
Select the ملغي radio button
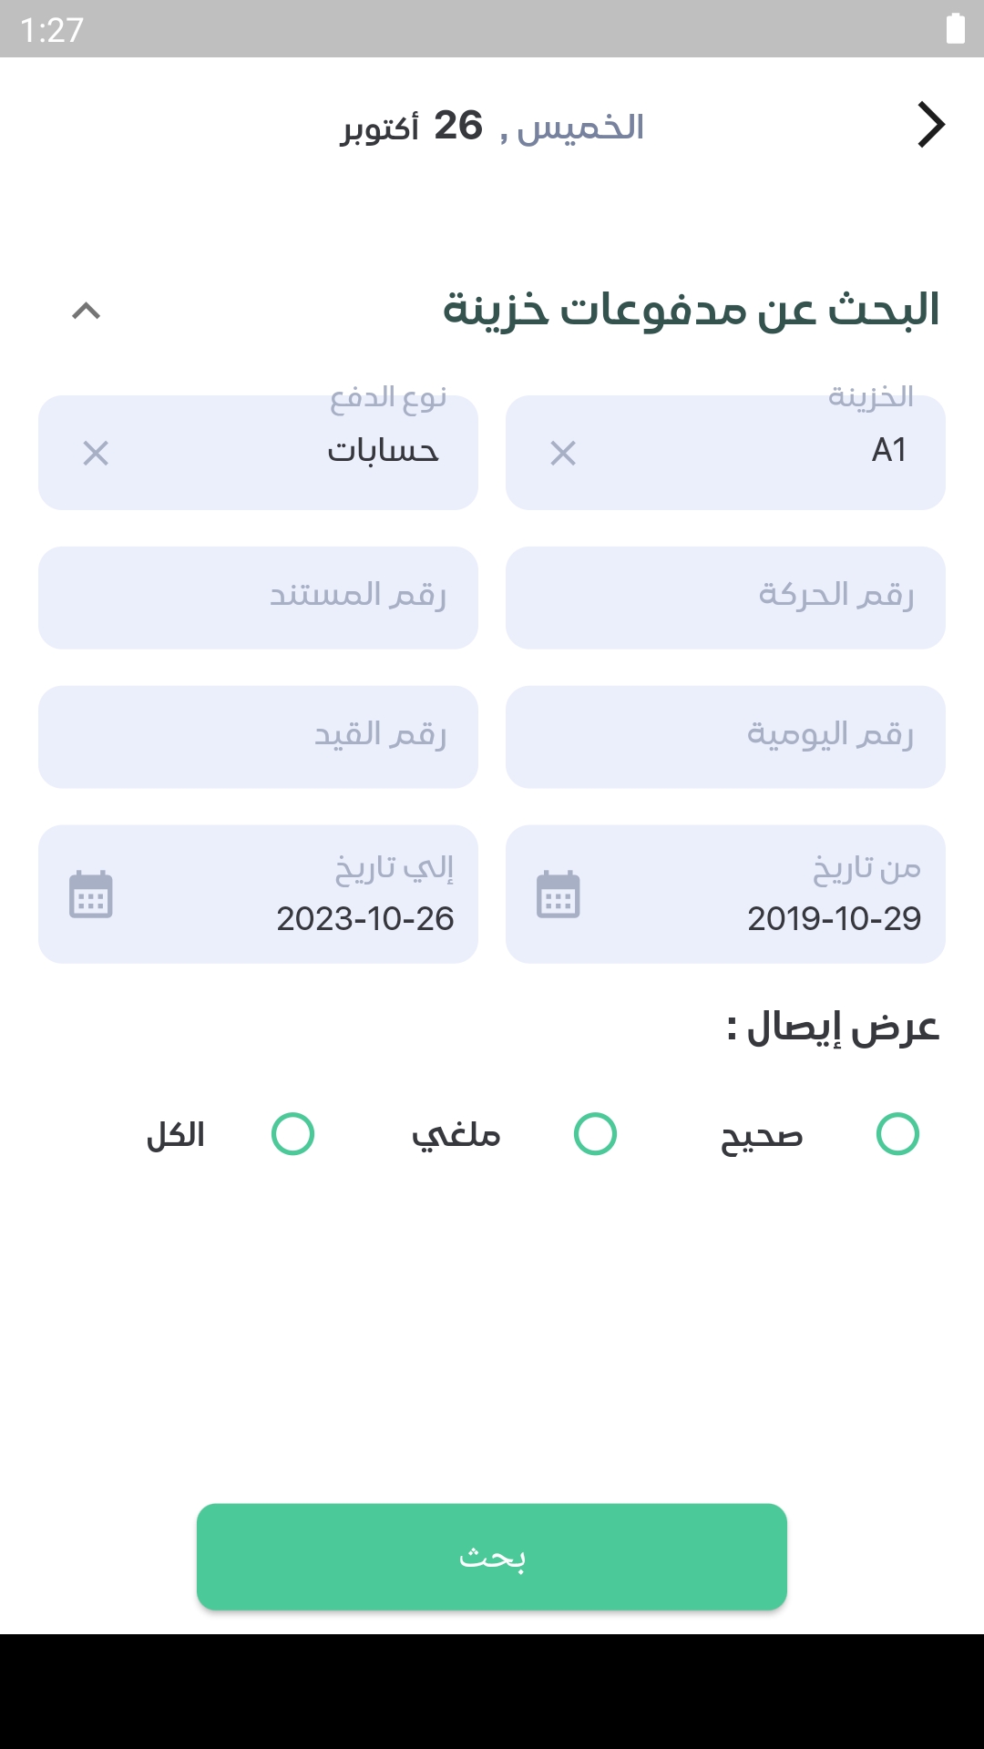[595, 1134]
